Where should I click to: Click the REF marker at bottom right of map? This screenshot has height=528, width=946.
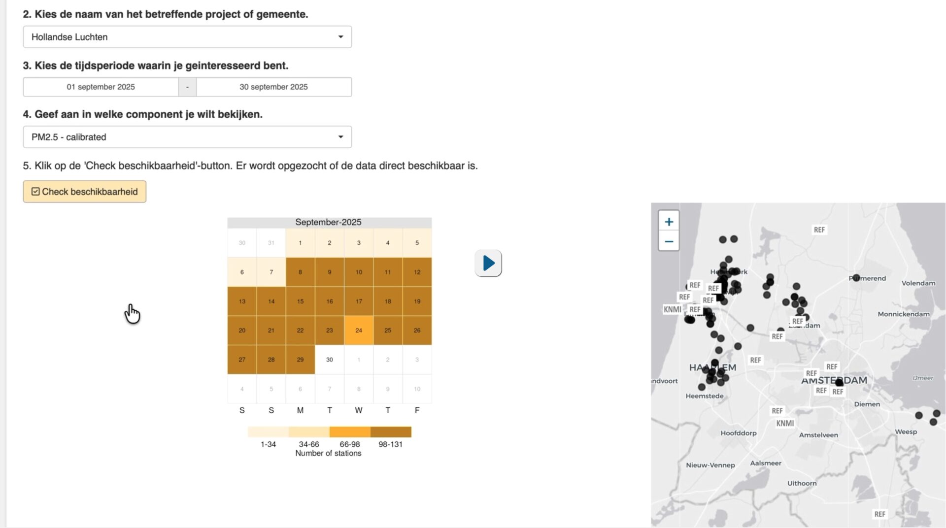pos(879,514)
